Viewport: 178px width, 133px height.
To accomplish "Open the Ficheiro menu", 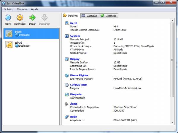I will pos(8,9).
